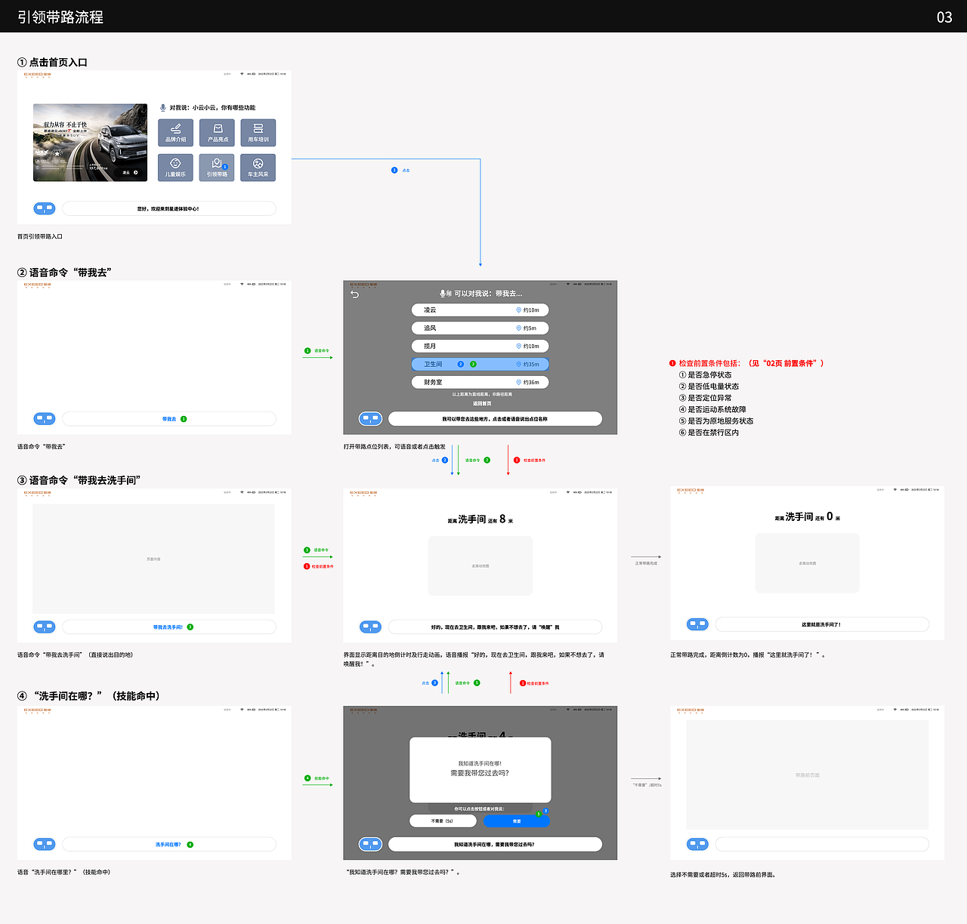Screen dimensions: 967x924
Task: Click the car banner image on the home screen
Action: (91, 143)
